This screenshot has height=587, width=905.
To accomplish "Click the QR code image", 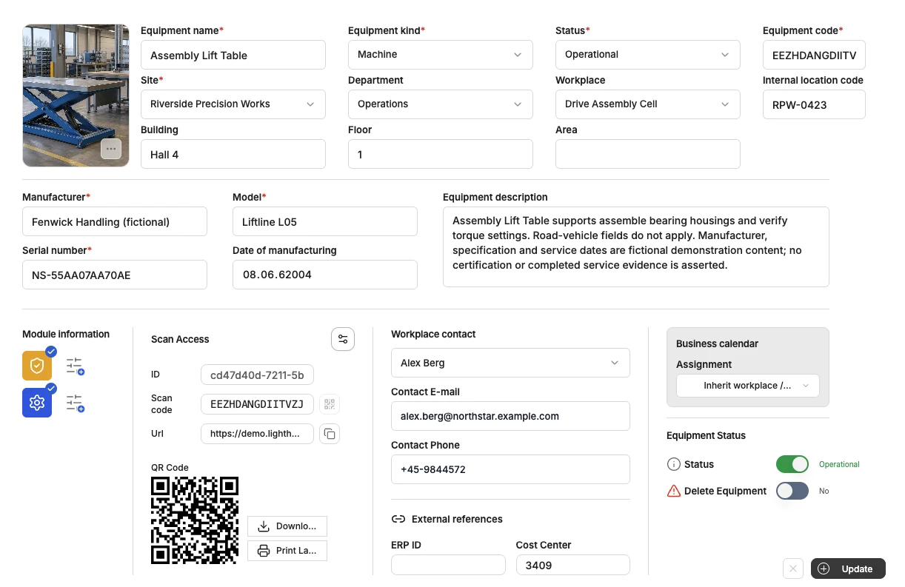I will coord(195,520).
